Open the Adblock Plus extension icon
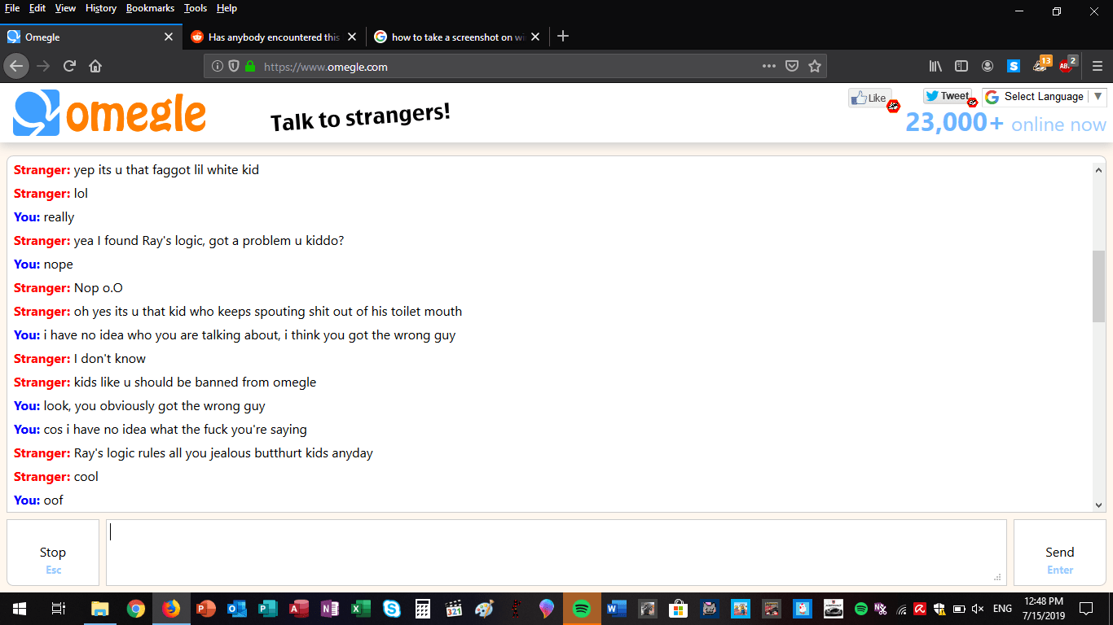The height and width of the screenshot is (625, 1113). [1066, 66]
